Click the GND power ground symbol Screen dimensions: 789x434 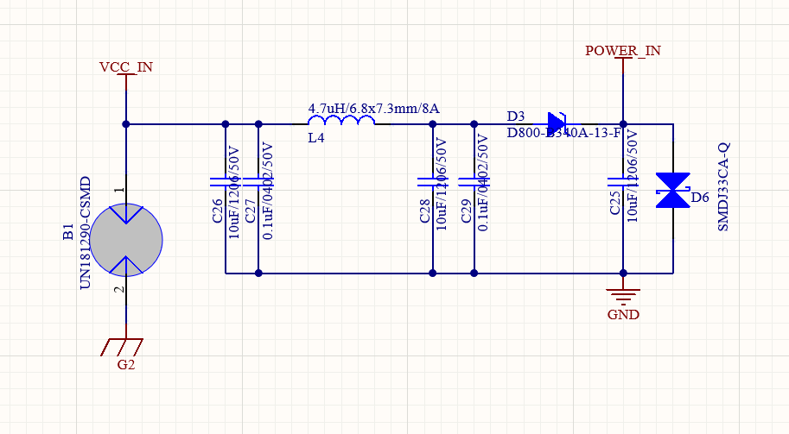[x=623, y=294]
